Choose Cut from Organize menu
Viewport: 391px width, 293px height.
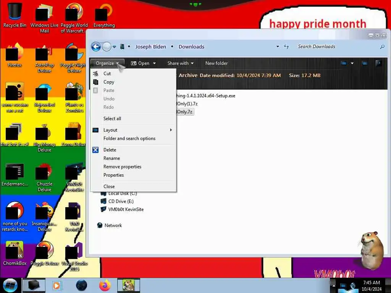133,74
